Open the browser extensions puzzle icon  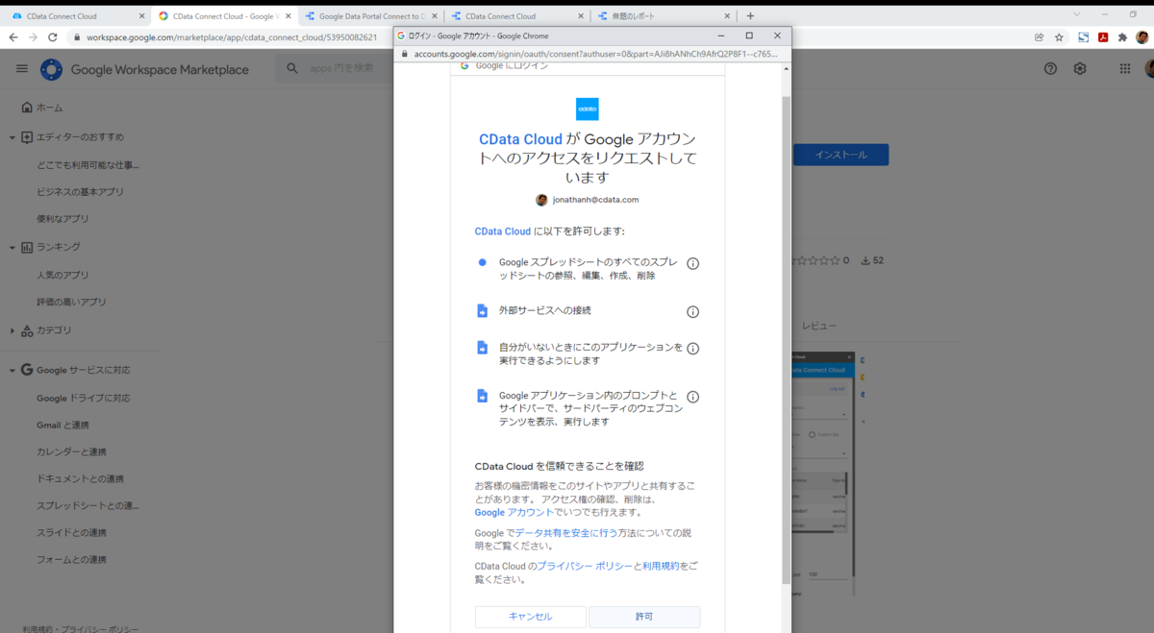click(1122, 37)
